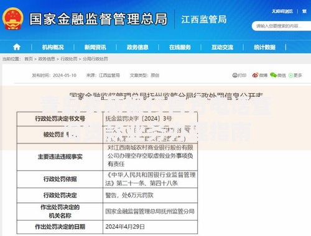
Task: Go to 行政处罚 breadcrumb link
Action: (x=69, y=59)
